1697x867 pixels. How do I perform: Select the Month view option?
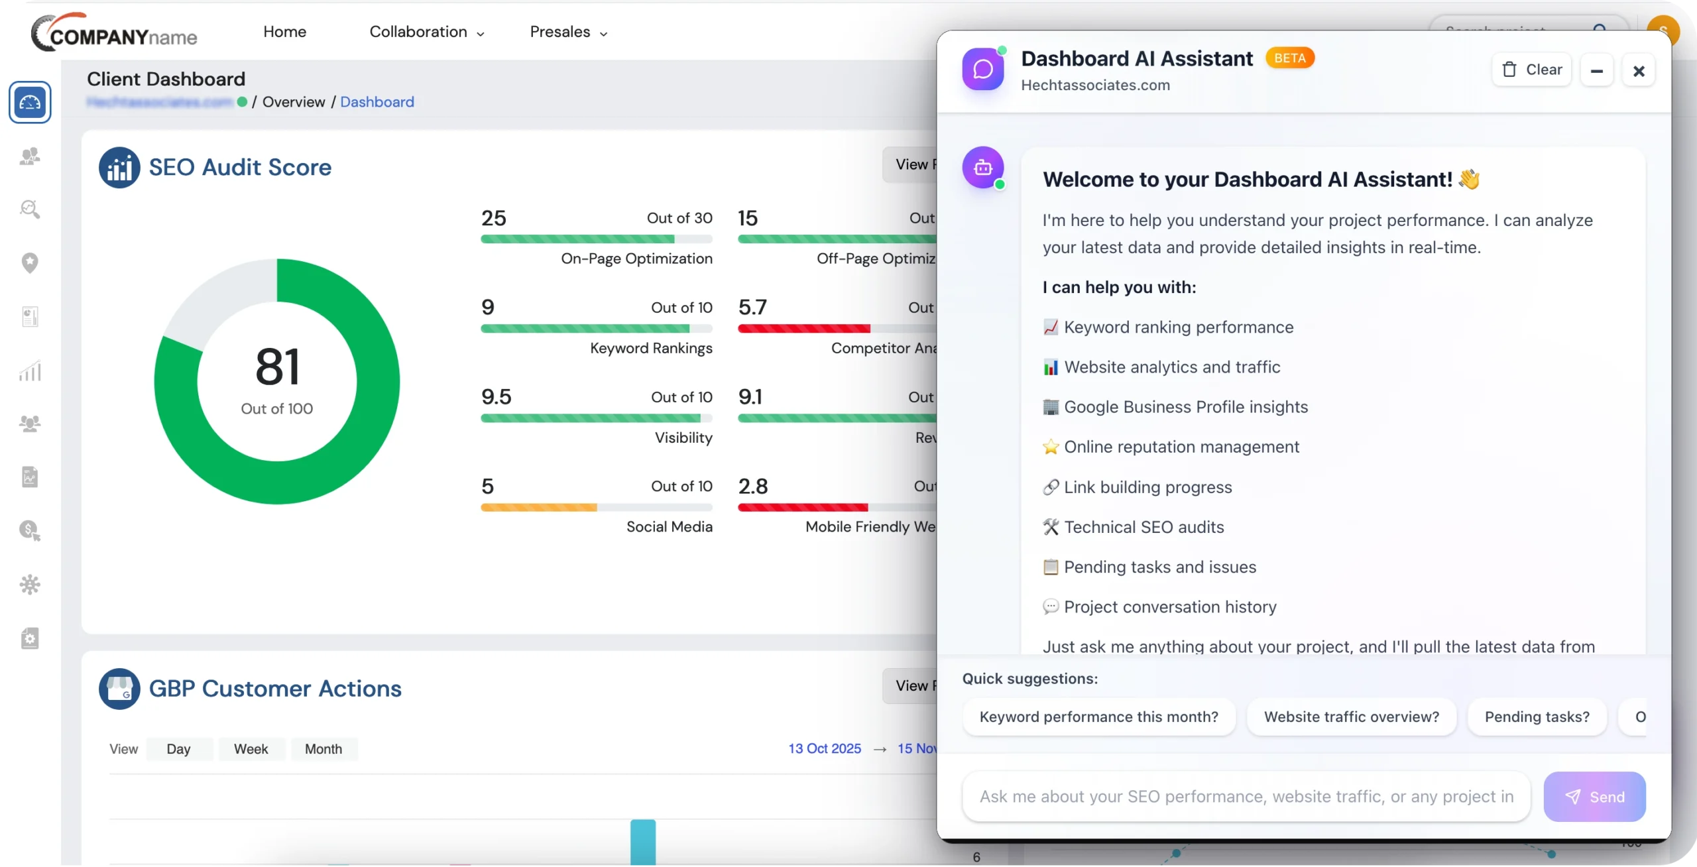coord(323,749)
